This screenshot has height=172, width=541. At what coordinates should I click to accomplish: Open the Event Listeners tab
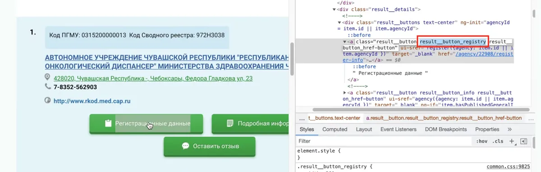pos(399,129)
